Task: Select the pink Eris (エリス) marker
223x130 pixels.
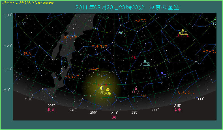Action: click(136, 89)
